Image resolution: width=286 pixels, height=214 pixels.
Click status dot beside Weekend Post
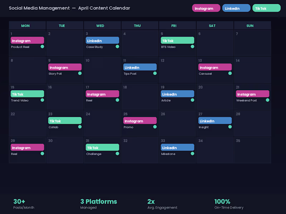click(267, 100)
